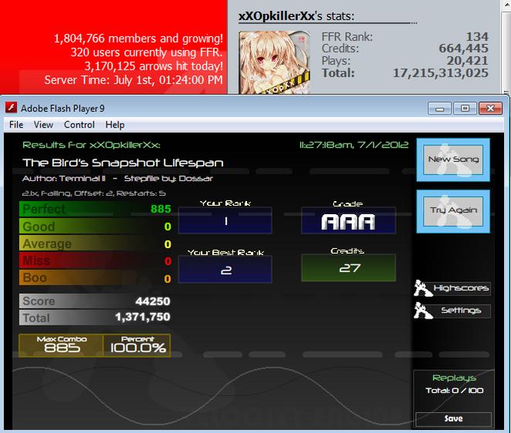The height and width of the screenshot is (433, 511).
Task: Open the Settings option
Action: 461,310
